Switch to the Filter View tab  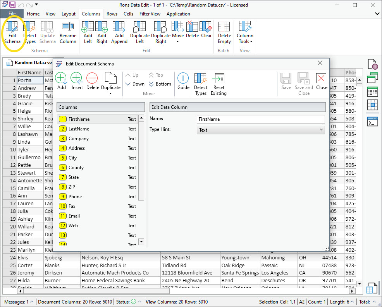tap(150, 14)
